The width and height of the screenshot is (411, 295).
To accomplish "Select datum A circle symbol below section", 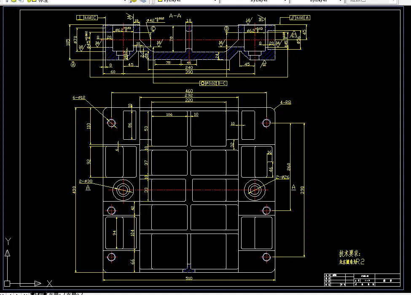I will [x=73, y=65].
